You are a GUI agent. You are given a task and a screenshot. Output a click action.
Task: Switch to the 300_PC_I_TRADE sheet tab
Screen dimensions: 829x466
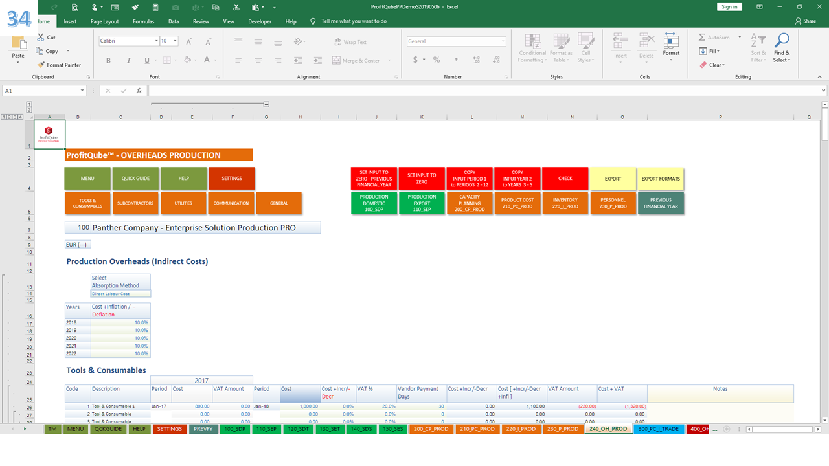click(658, 429)
